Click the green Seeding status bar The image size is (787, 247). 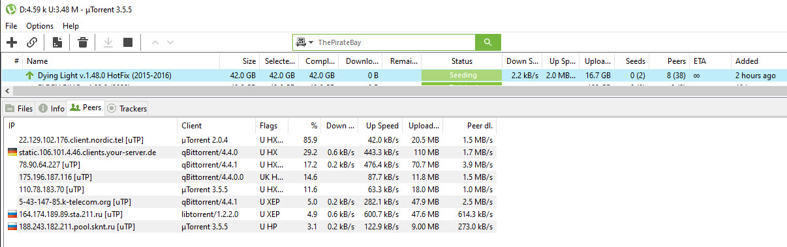click(462, 76)
